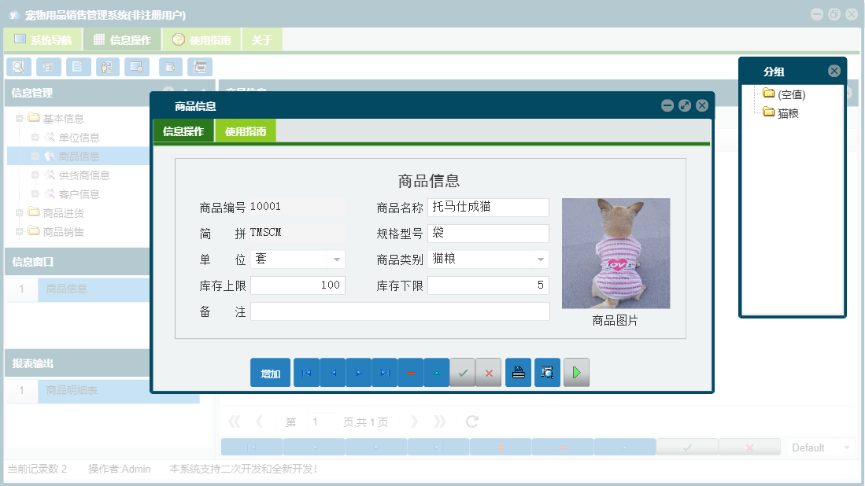Confirm changes using the green check icon

463,372
